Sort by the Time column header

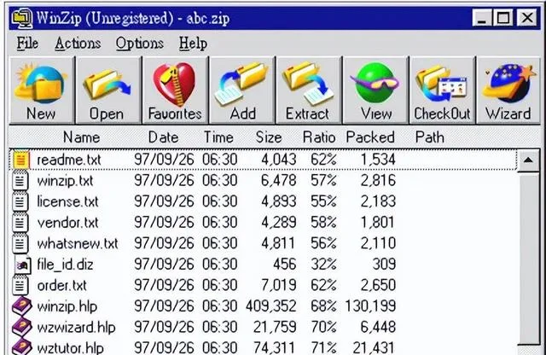(218, 137)
